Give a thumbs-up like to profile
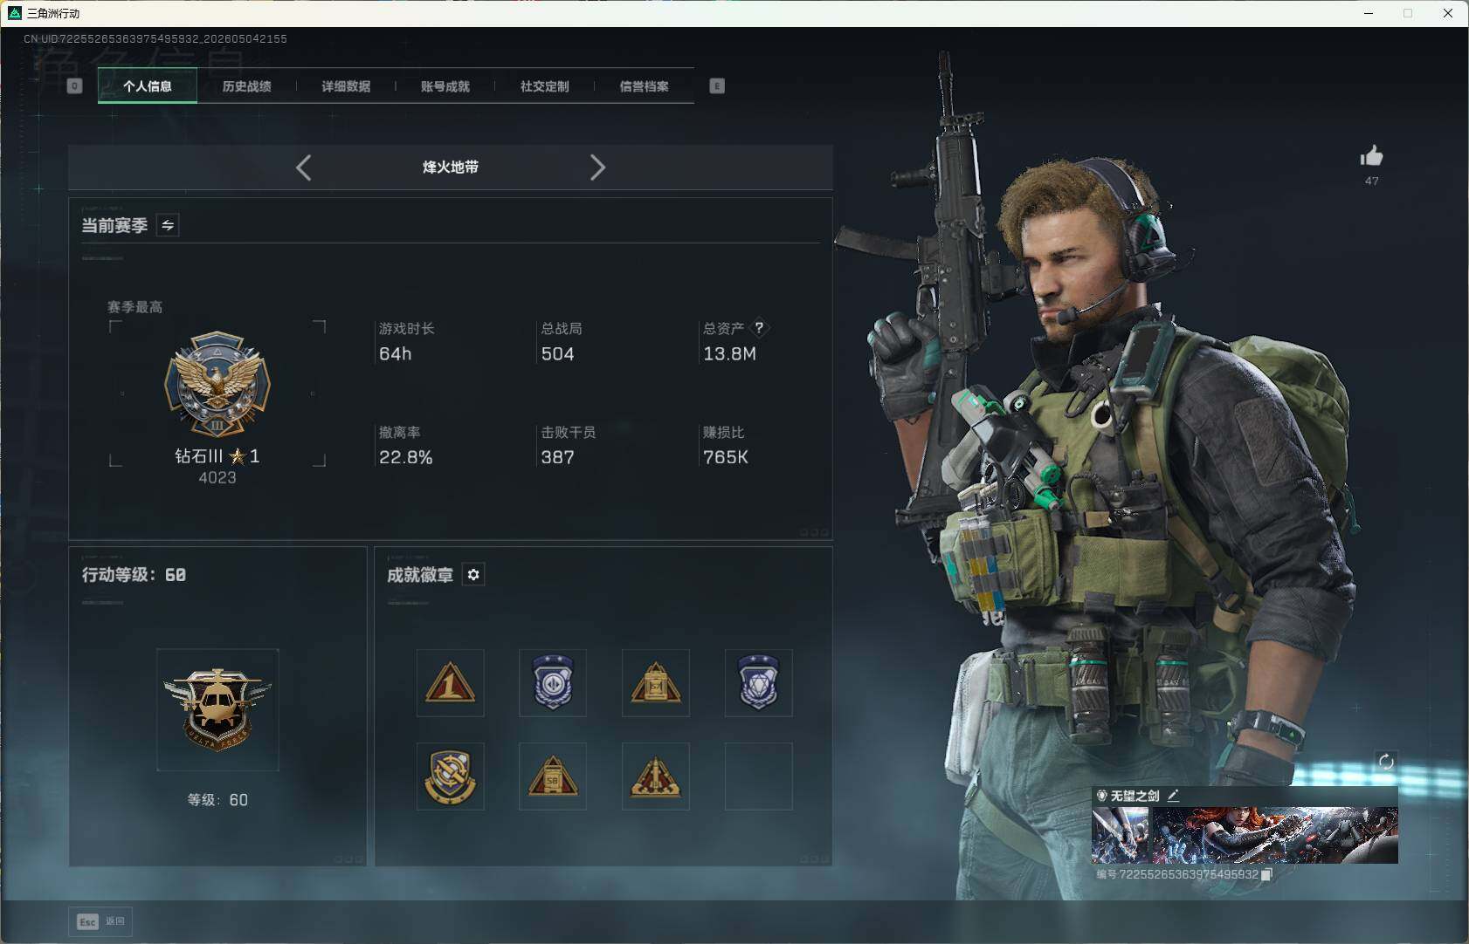Image resolution: width=1469 pixels, height=944 pixels. click(1371, 156)
